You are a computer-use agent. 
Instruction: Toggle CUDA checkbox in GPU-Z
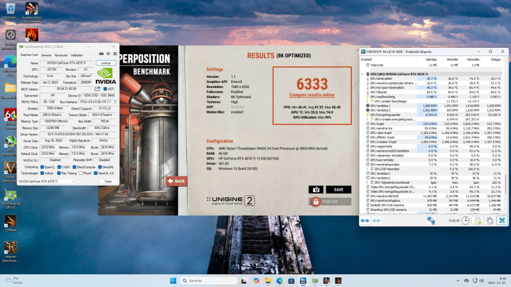(59, 167)
